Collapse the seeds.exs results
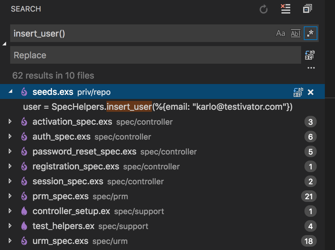 10,91
